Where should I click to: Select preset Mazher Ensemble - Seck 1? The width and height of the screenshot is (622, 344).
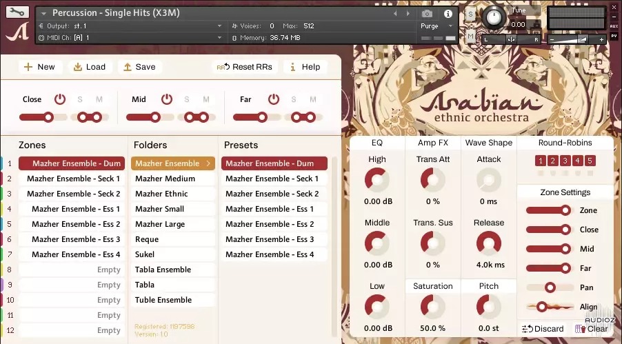point(274,179)
